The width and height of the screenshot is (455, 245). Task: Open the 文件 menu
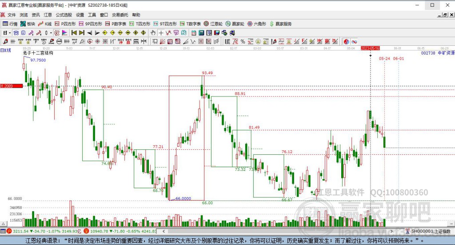coord(12,15)
